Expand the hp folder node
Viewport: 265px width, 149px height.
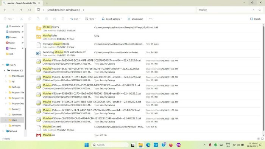click(x=6, y=81)
